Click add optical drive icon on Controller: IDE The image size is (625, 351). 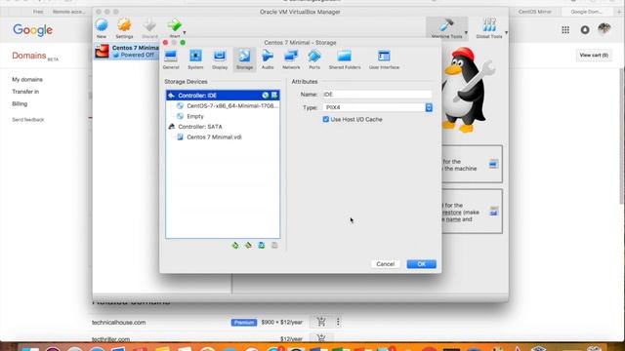(265, 96)
